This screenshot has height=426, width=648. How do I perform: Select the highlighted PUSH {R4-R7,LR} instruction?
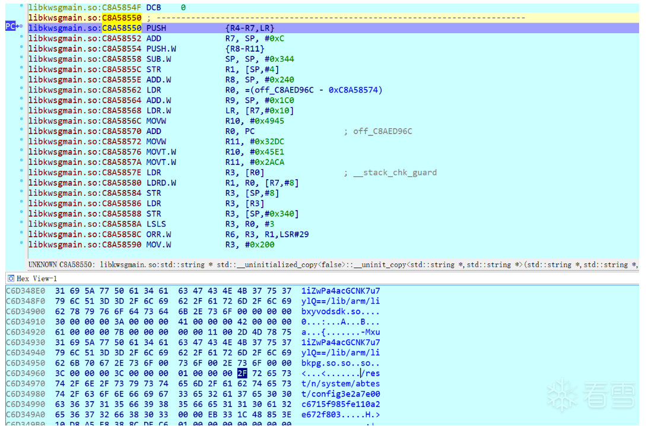[333, 28]
